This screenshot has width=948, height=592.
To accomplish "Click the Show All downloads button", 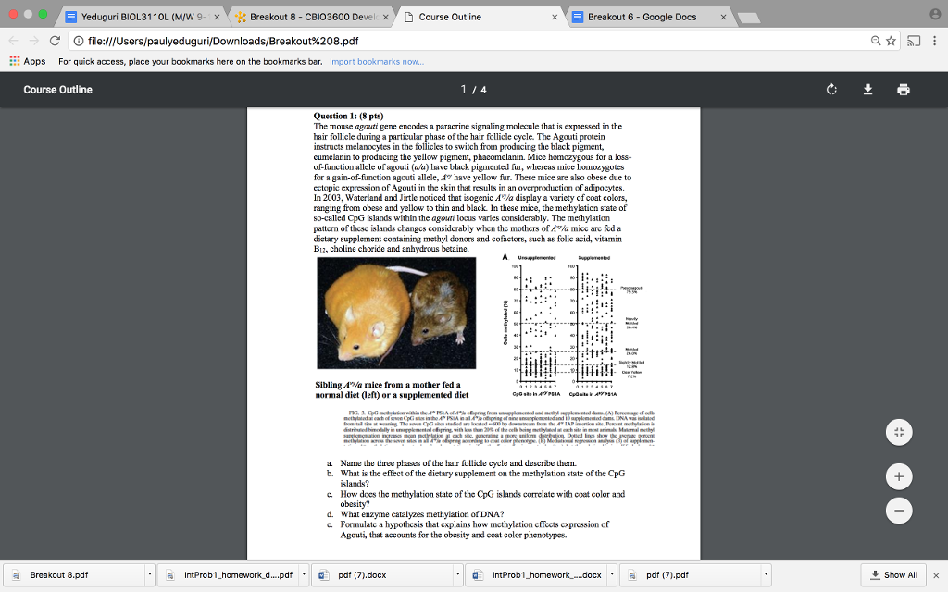I will point(892,574).
